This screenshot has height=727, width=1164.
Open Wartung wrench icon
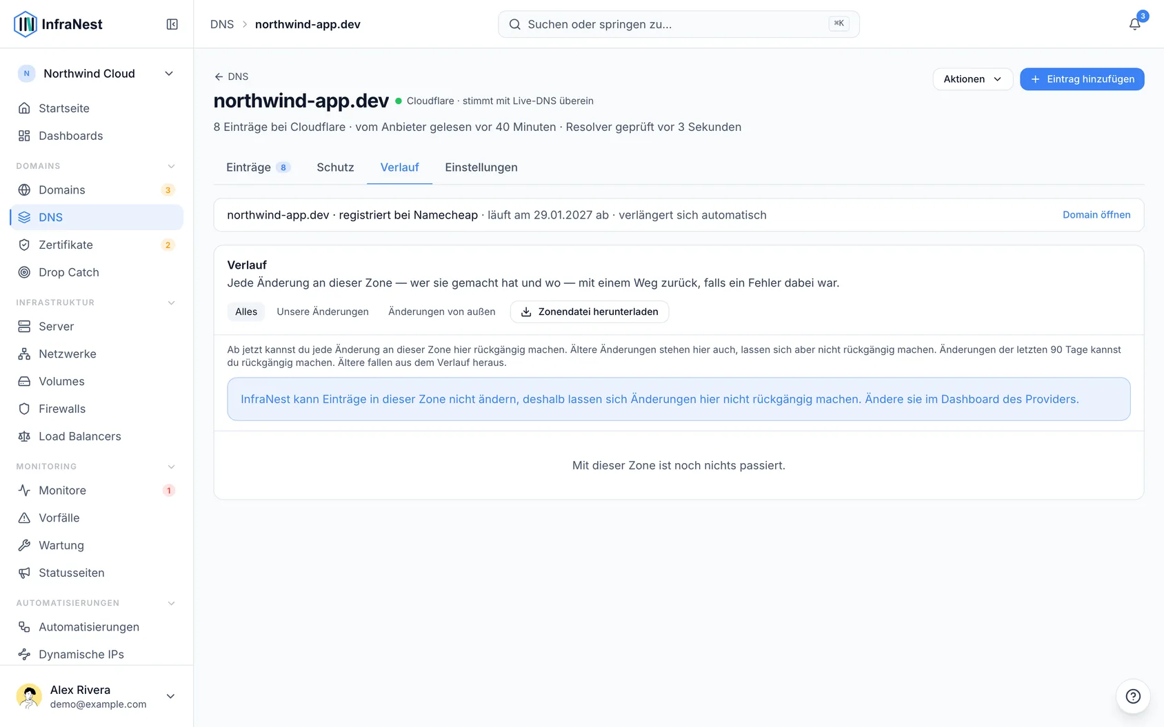pos(24,545)
